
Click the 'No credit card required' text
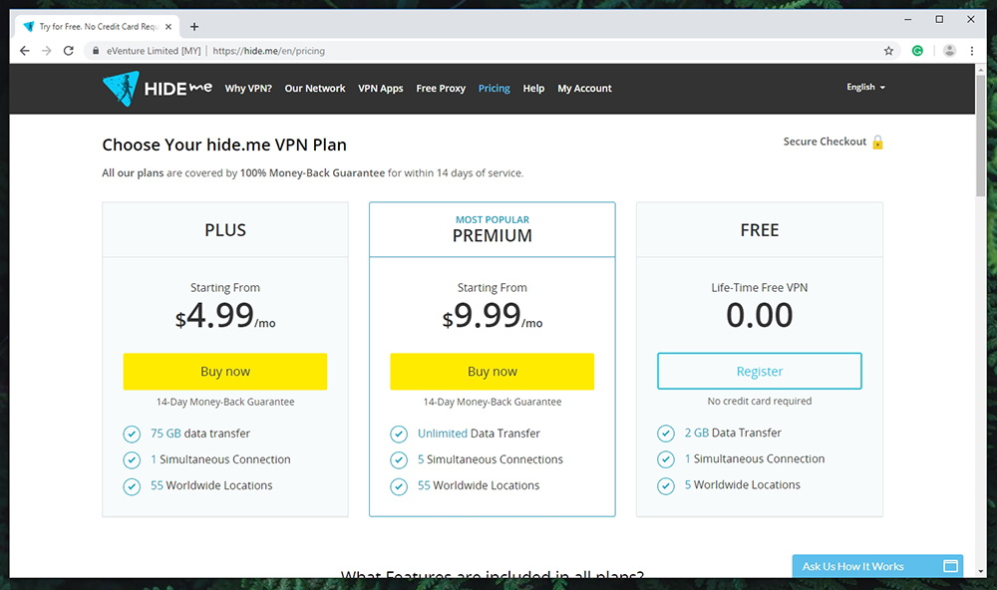(x=759, y=402)
